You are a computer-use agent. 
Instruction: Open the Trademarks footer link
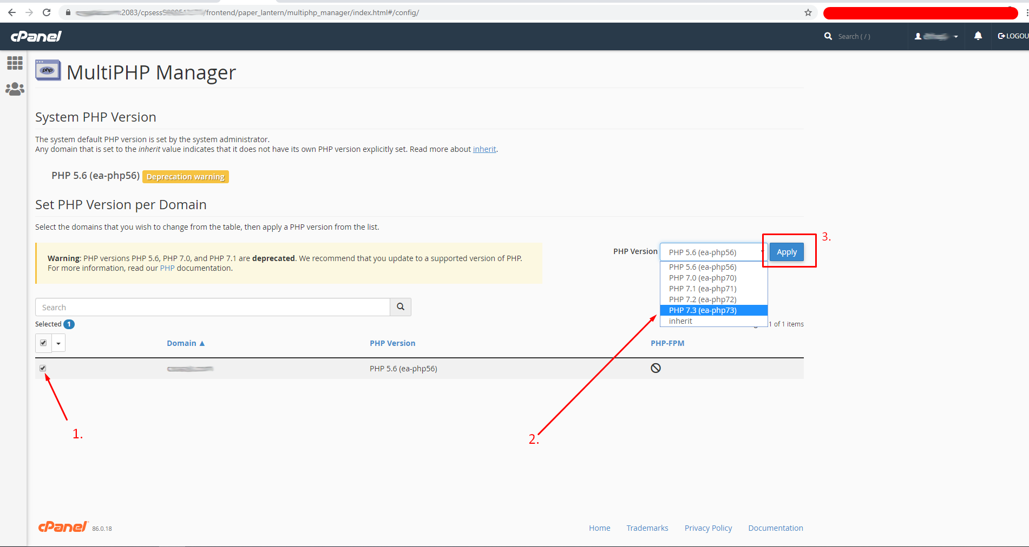click(x=647, y=528)
